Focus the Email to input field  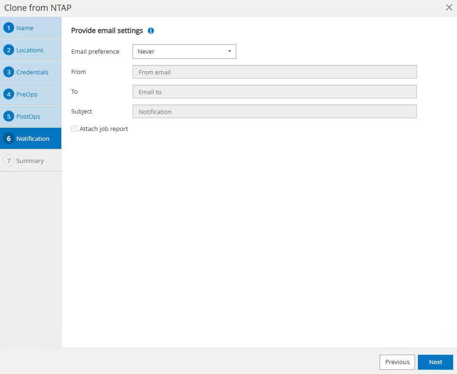[x=274, y=92]
